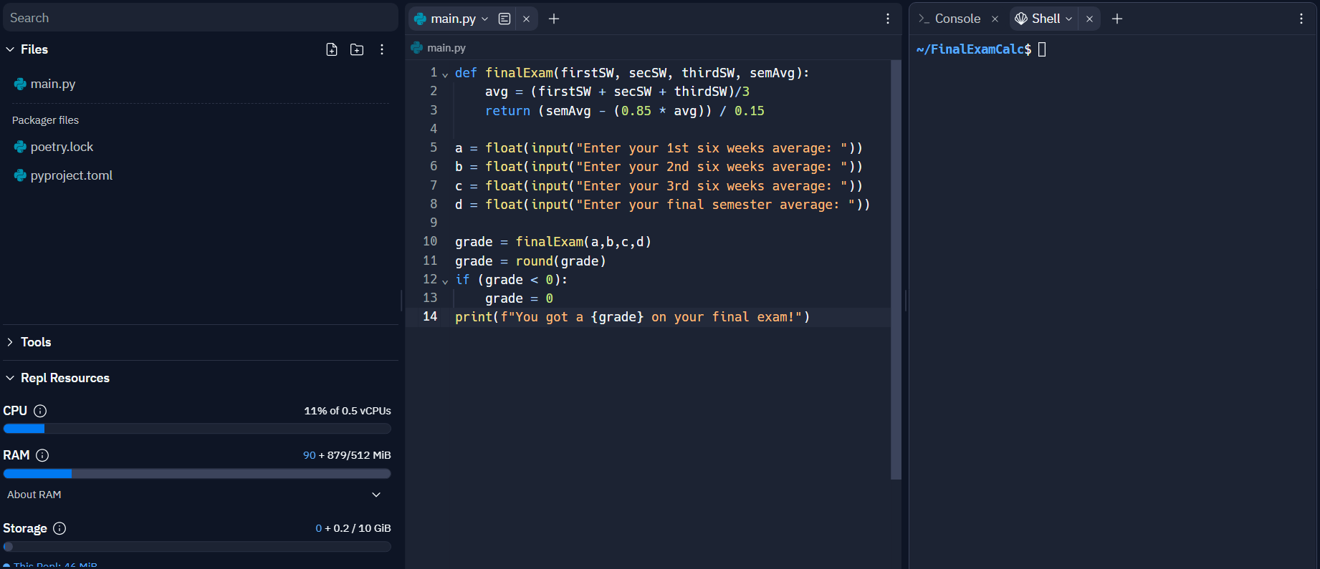Click the poetry.lock file icon
Screen dimensions: 1320x569
[x=20, y=147]
